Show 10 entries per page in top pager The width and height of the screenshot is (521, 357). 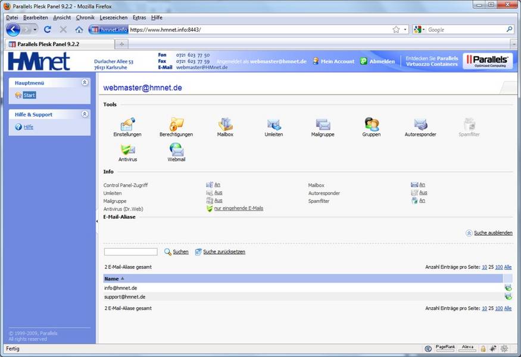click(x=485, y=267)
